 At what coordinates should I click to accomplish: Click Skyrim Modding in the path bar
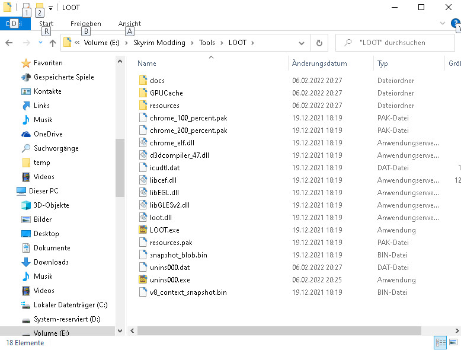(x=159, y=43)
